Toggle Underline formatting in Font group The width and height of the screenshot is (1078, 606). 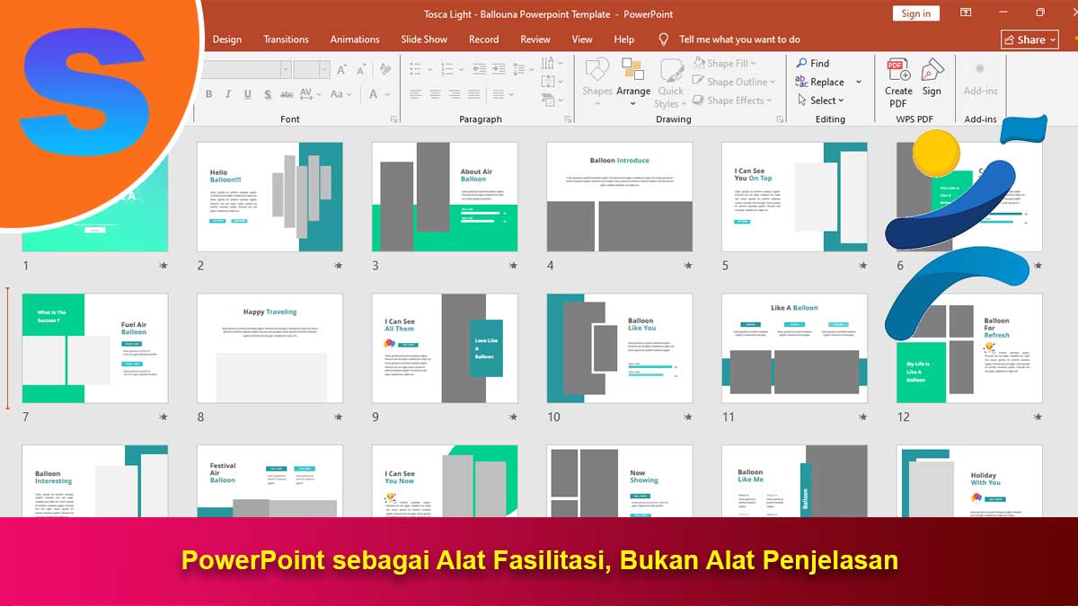tap(248, 94)
